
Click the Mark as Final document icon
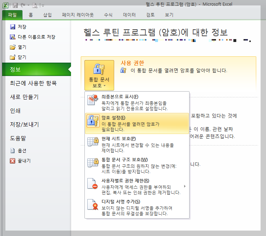93,100
